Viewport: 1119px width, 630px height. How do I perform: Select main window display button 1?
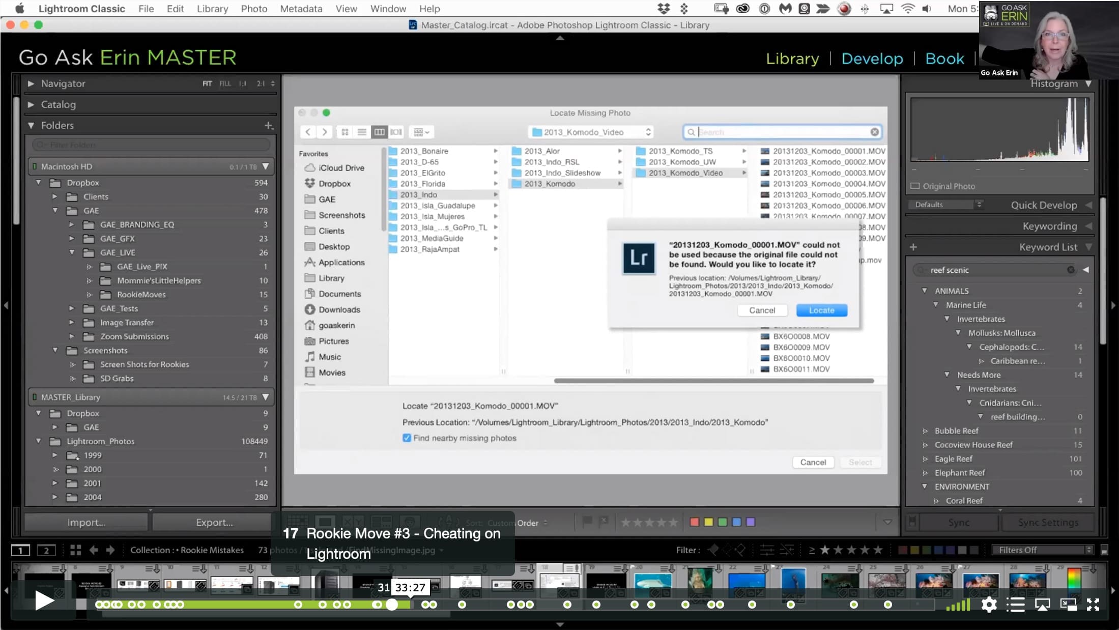(20, 550)
